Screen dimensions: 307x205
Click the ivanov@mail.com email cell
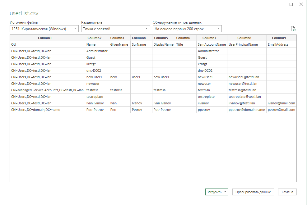(281, 103)
